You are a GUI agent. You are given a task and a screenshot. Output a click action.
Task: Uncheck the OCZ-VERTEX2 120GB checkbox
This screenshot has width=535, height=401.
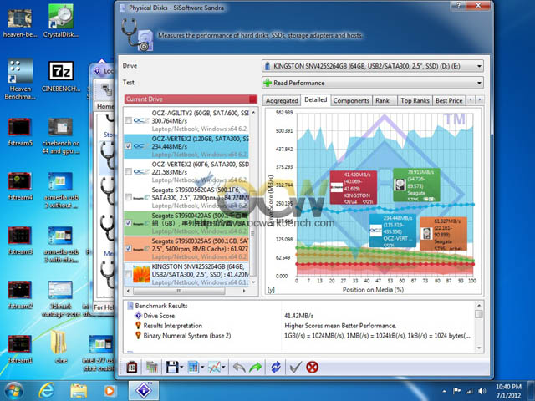(128, 146)
